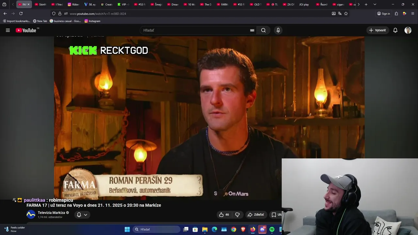Expand the subscription notification bell dropdown
The width and height of the screenshot is (418, 235).
coord(82,214)
